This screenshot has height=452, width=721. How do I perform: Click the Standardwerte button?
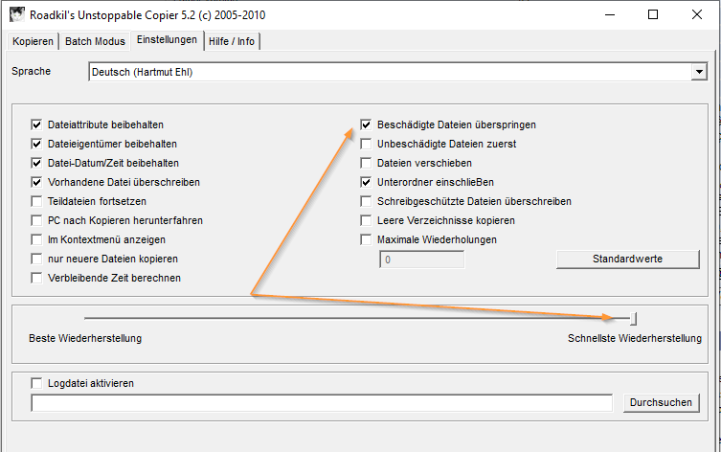[x=628, y=259]
